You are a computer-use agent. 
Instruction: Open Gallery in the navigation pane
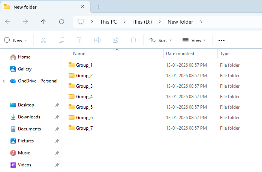pos(25,69)
